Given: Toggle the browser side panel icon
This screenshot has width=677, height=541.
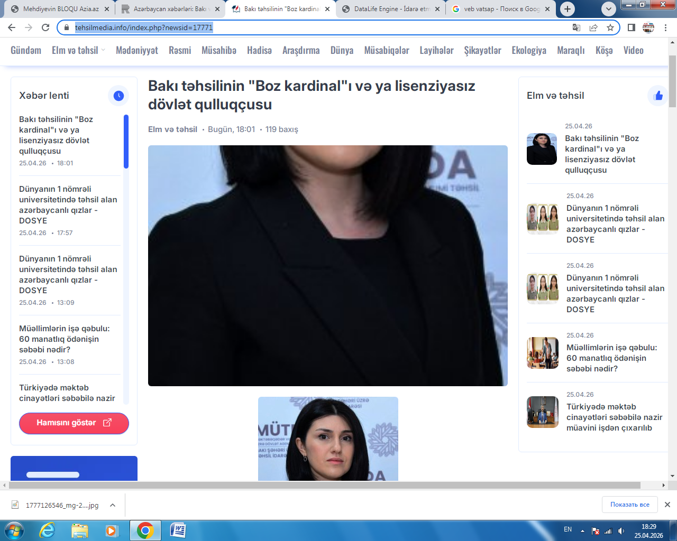Looking at the screenshot, I should coord(631,27).
